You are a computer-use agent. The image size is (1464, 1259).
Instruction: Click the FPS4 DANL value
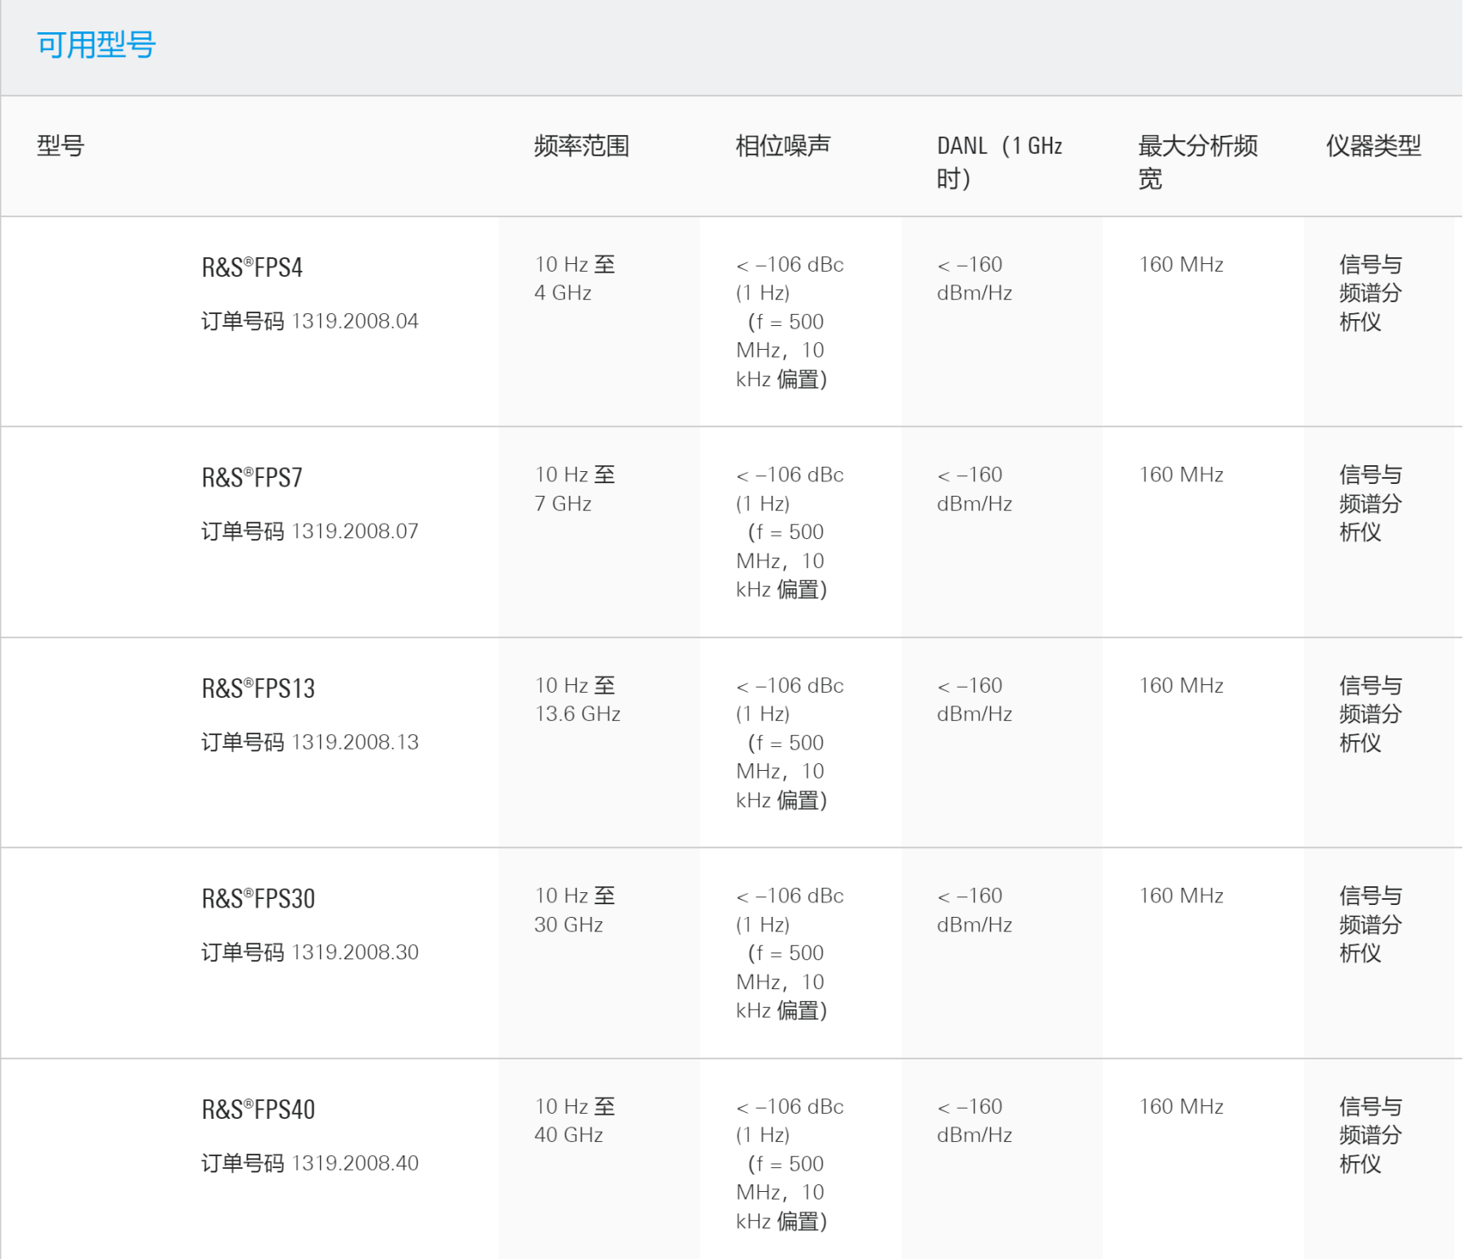pos(975,278)
